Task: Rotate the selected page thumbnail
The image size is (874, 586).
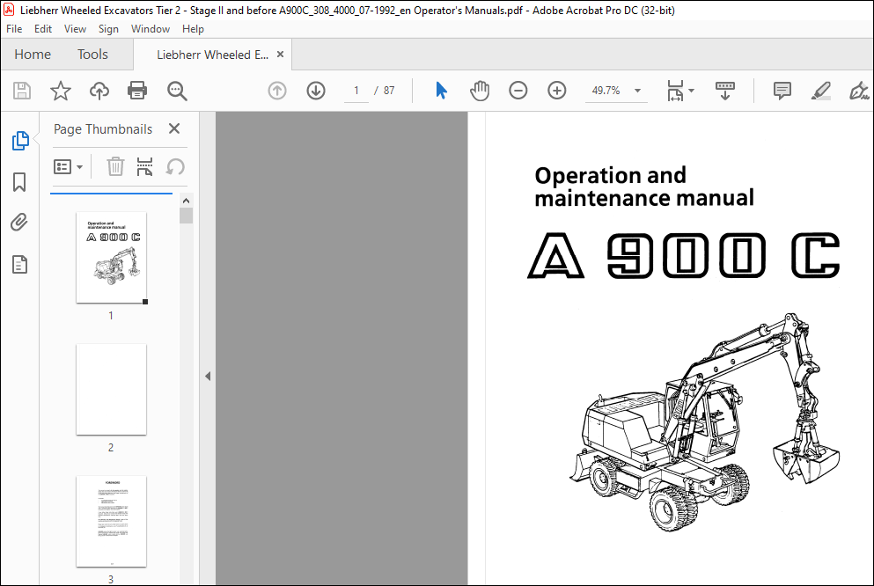Action: coord(175,166)
